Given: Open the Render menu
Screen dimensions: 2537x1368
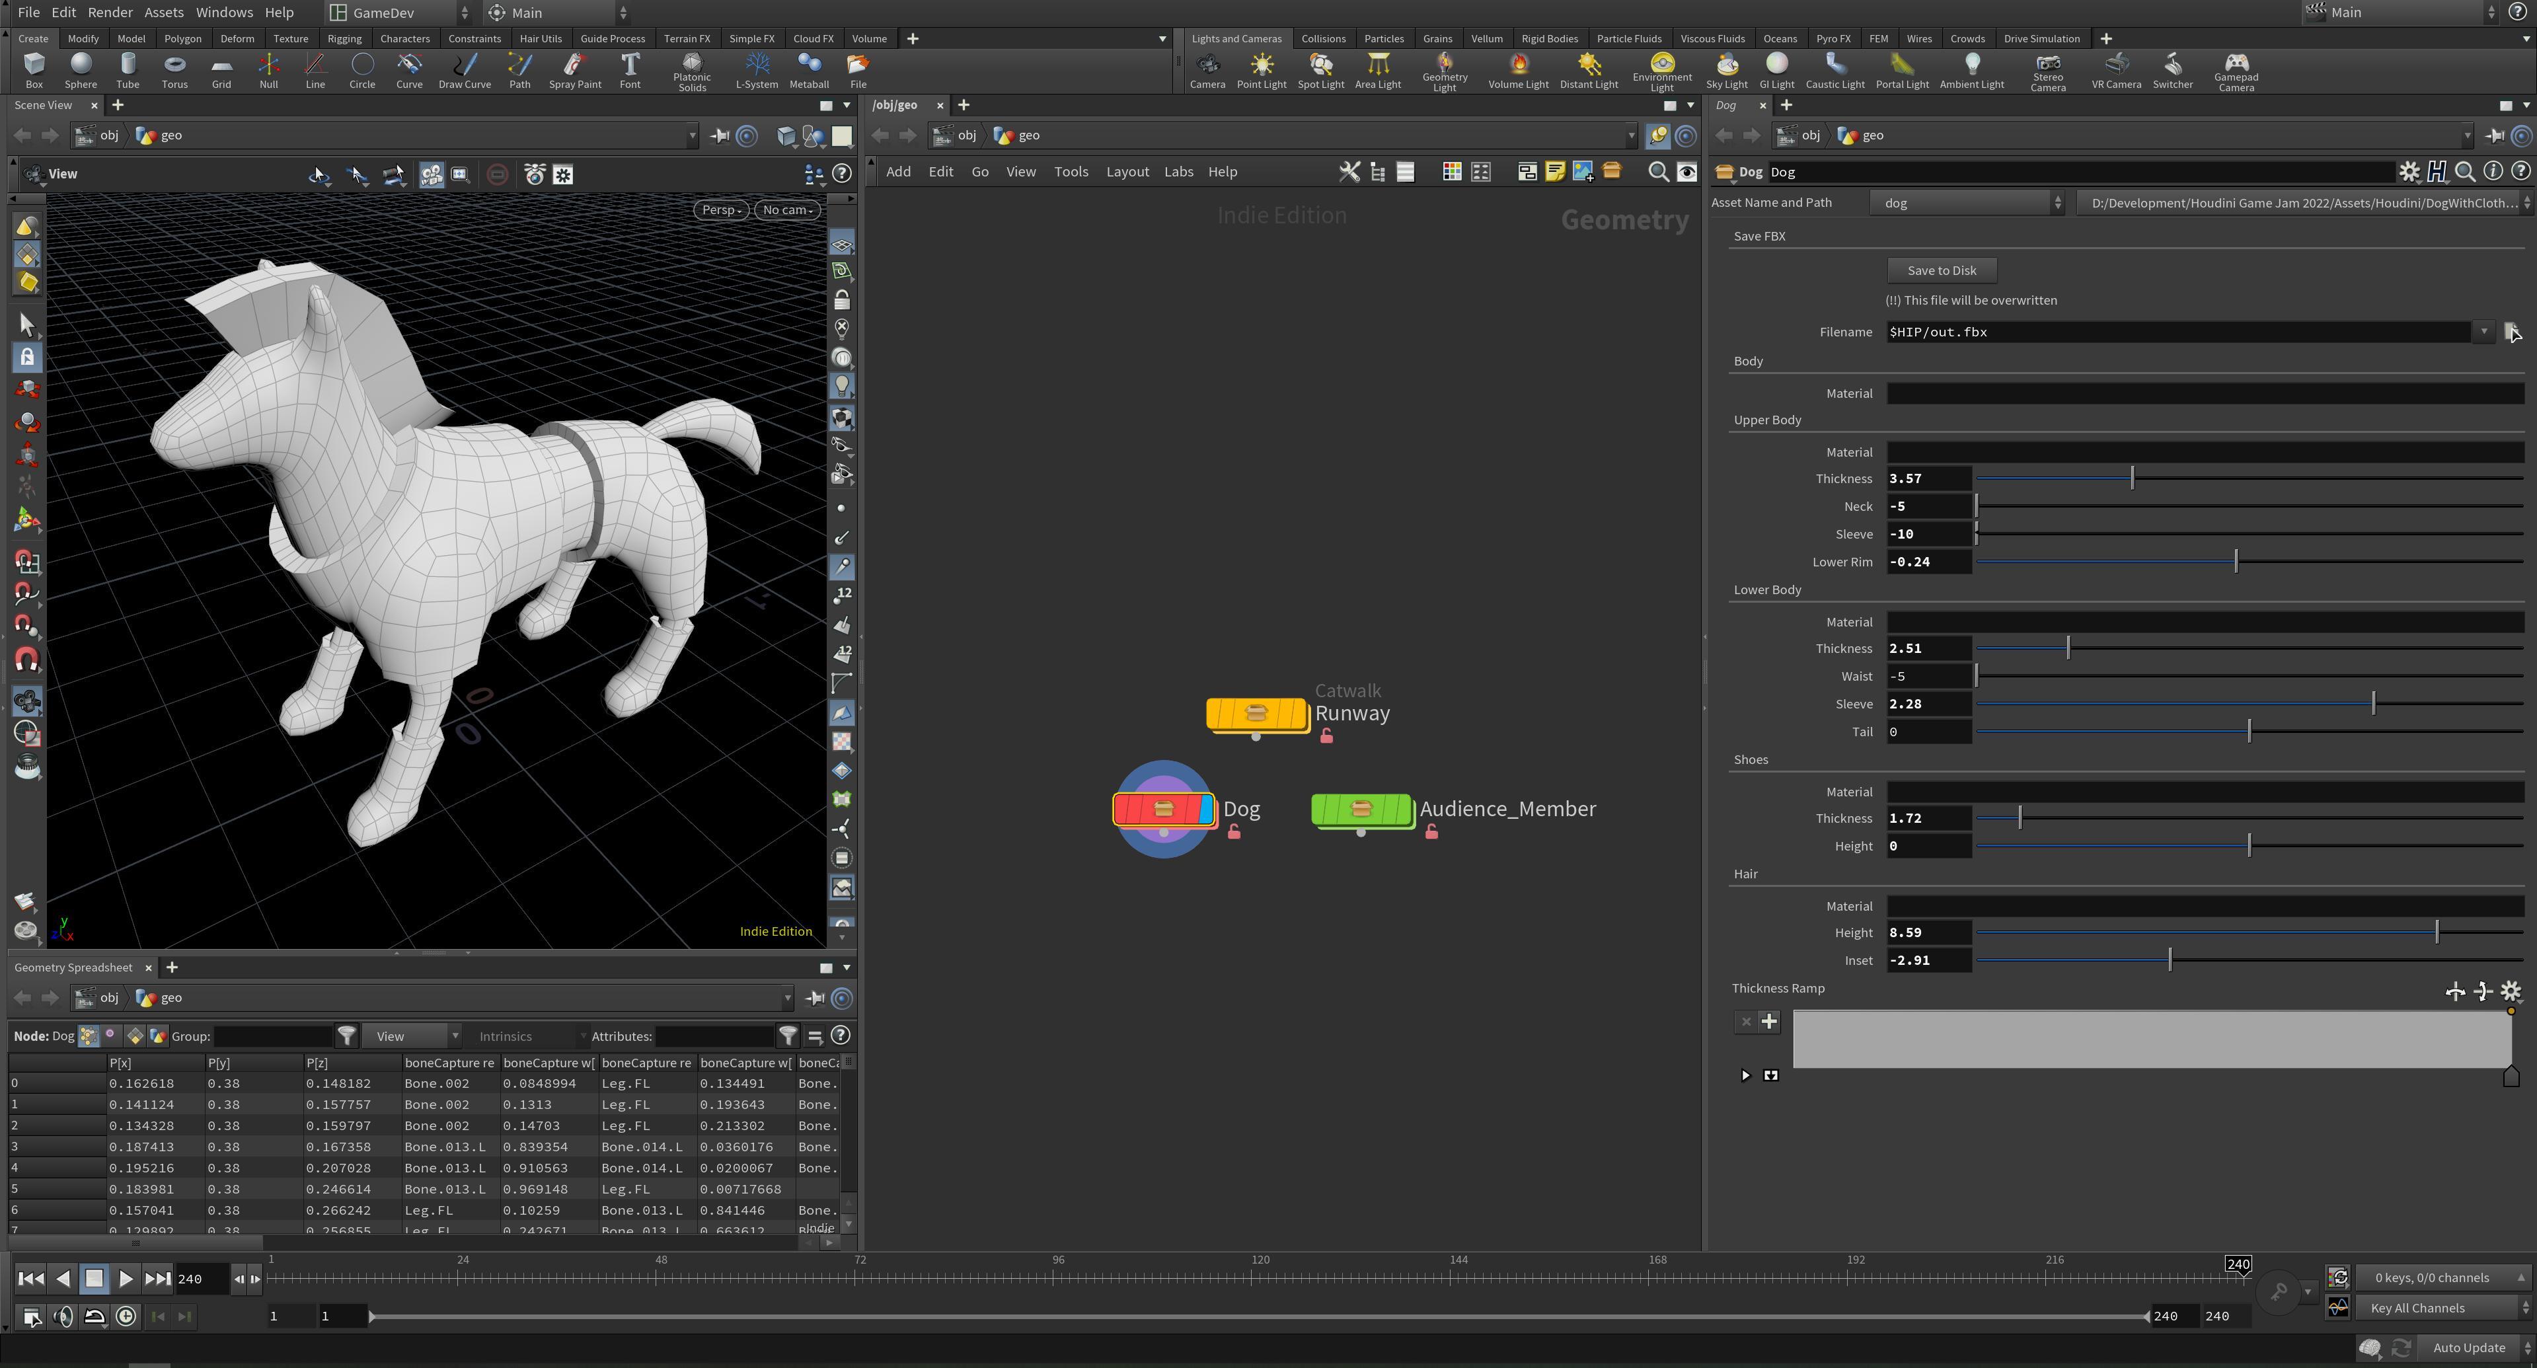Looking at the screenshot, I should click(x=109, y=13).
